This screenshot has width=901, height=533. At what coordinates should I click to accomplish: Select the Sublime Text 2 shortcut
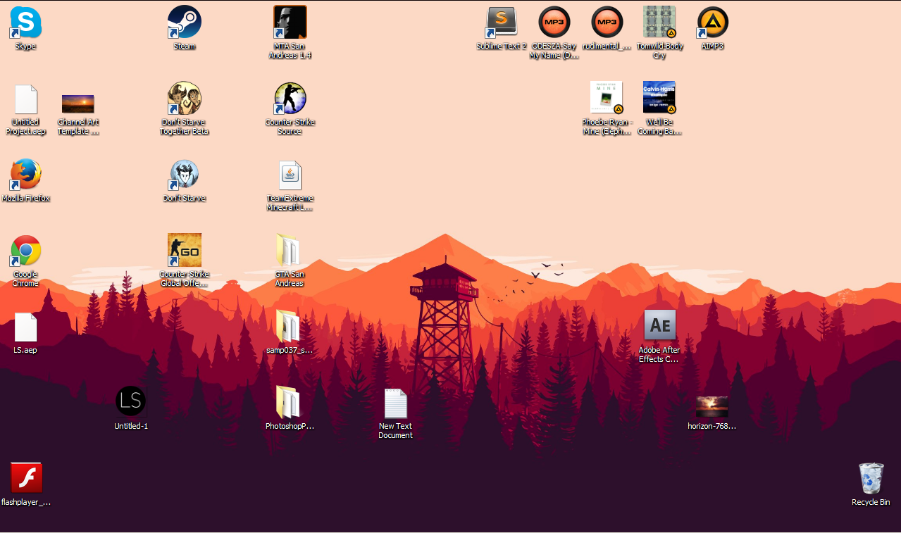pos(502,23)
